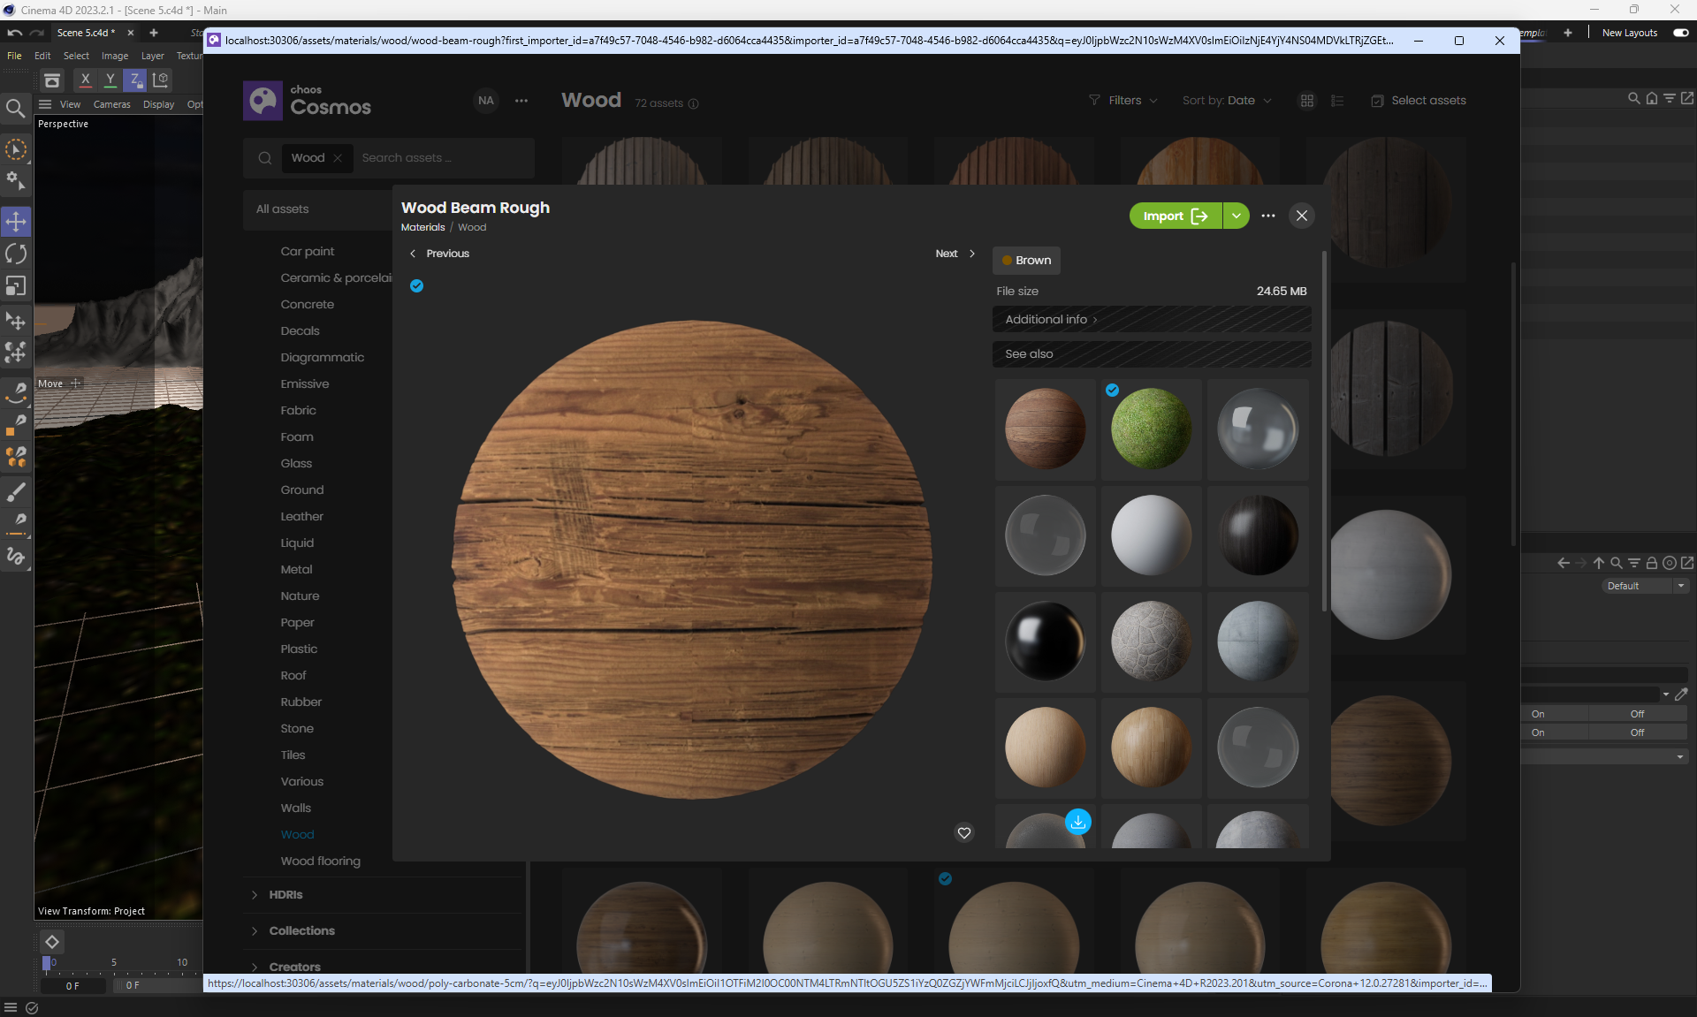Select the Rotate tool in left toolbar

point(16,254)
